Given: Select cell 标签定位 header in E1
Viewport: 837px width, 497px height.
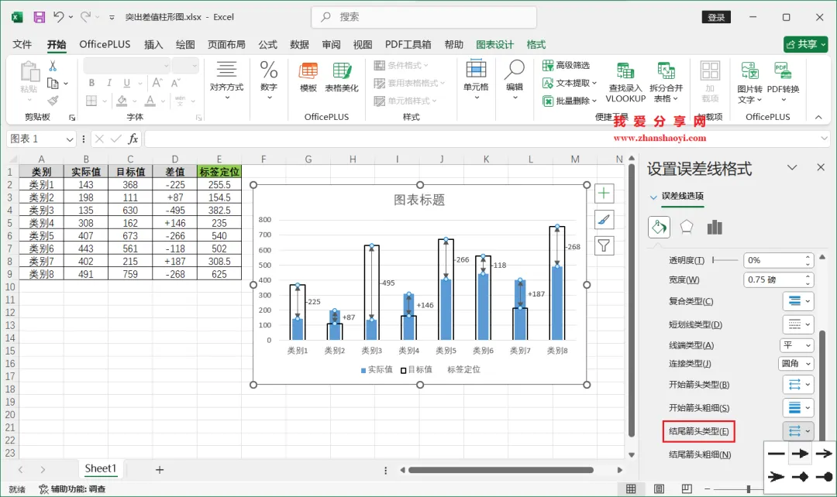Looking at the screenshot, I should (219, 172).
